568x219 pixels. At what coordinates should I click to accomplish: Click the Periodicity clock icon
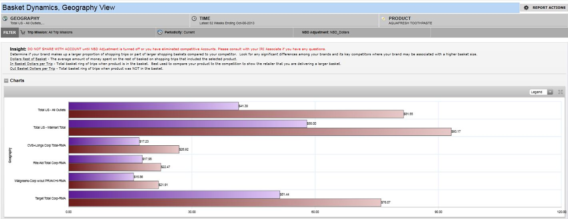click(x=160, y=32)
